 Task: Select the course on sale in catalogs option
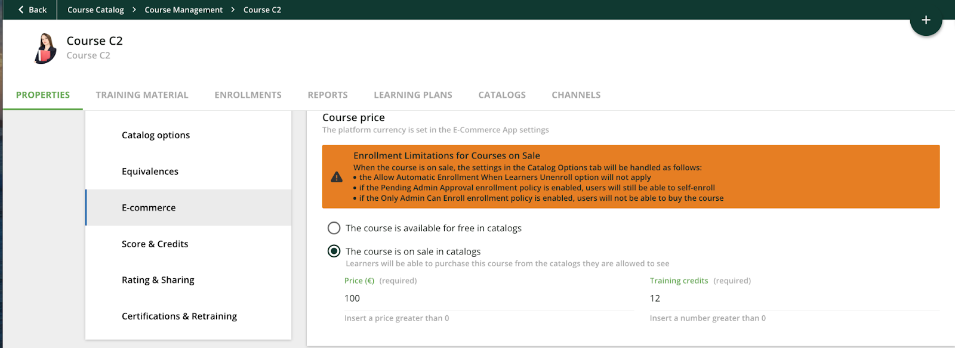pyautogui.click(x=334, y=251)
